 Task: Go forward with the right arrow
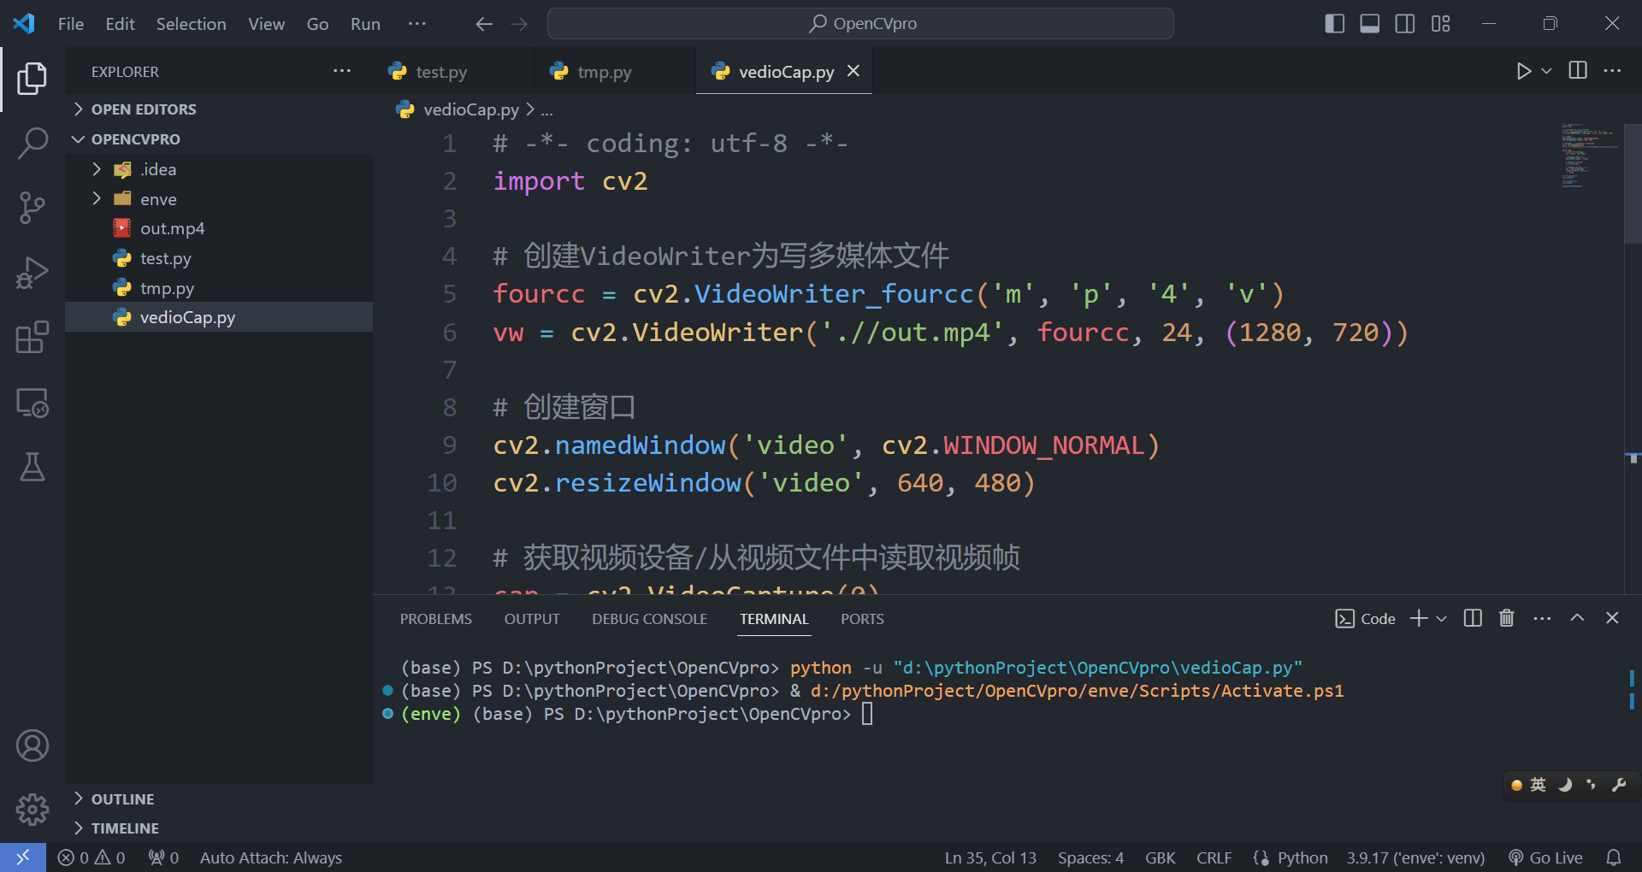(519, 24)
